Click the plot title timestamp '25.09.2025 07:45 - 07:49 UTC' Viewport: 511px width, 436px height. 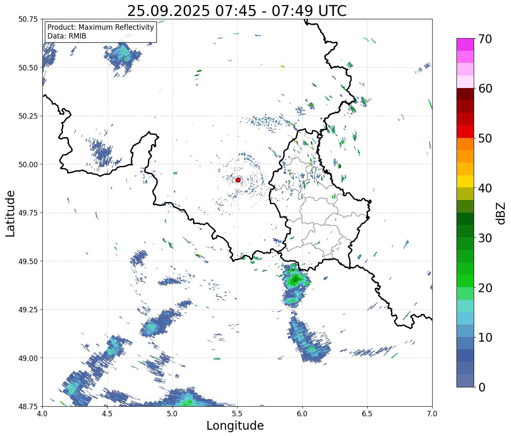click(x=237, y=10)
